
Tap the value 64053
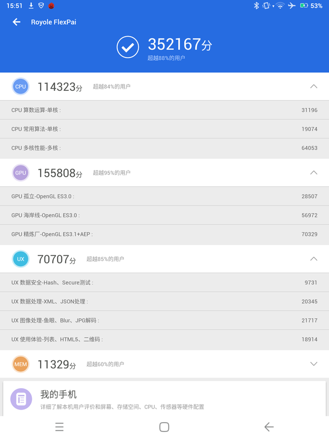(x=309, y=148)
